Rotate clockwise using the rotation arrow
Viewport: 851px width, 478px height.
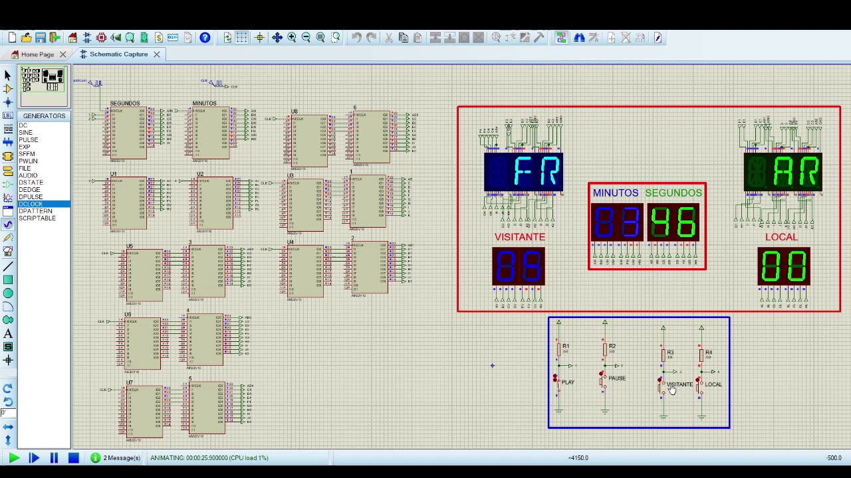click(8, 388)
